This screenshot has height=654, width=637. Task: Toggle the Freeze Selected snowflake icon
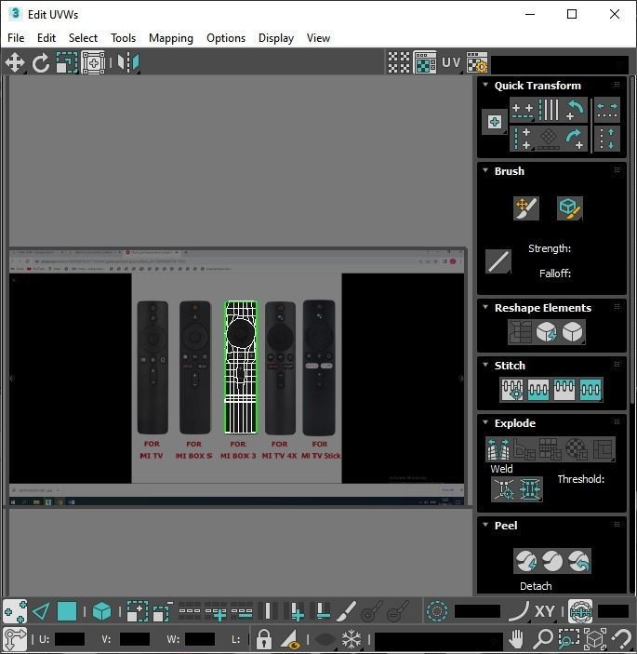[352, 638]
